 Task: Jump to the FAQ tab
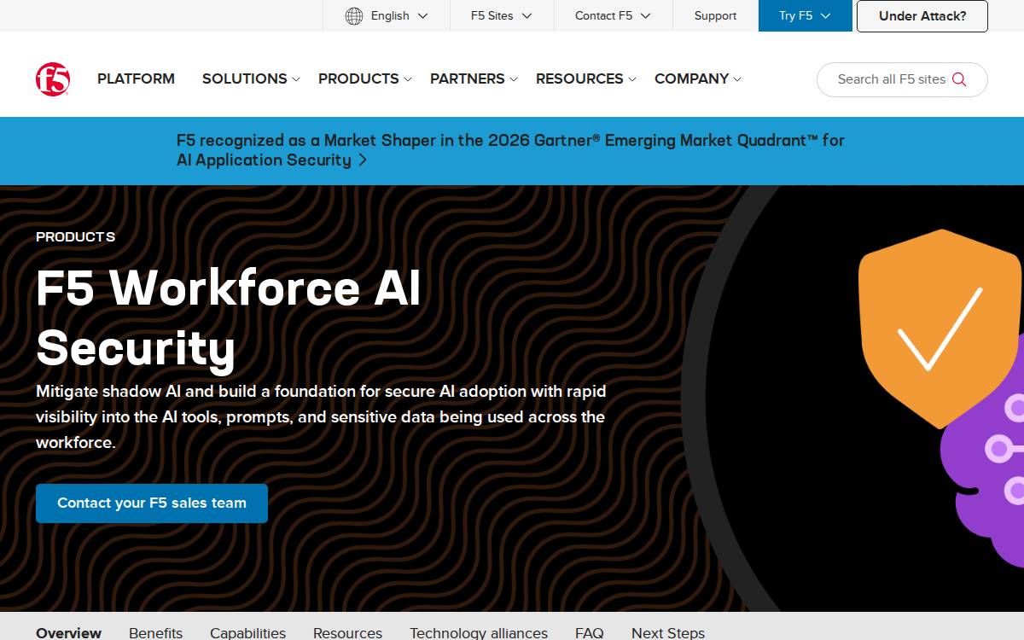[x=590, y=632]
